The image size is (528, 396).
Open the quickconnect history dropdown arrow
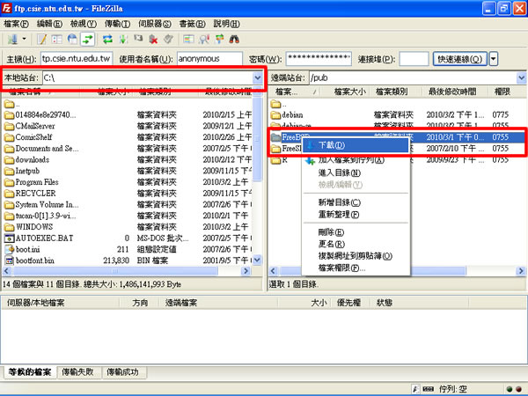[494, 59]
